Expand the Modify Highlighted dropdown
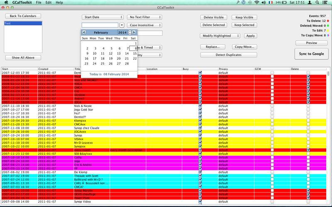This screenshot has width=332, height=207. 221,36
